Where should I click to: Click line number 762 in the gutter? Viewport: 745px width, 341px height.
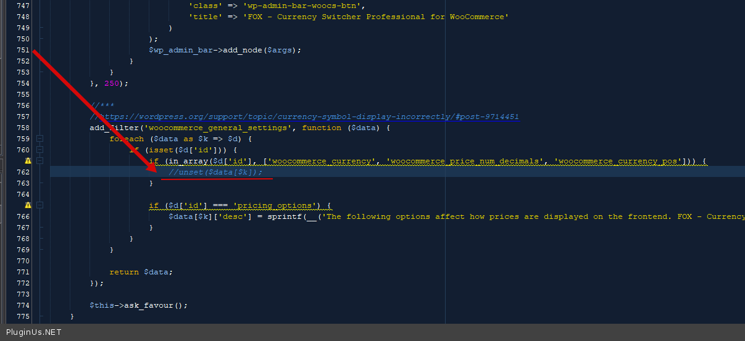point(23,172)
